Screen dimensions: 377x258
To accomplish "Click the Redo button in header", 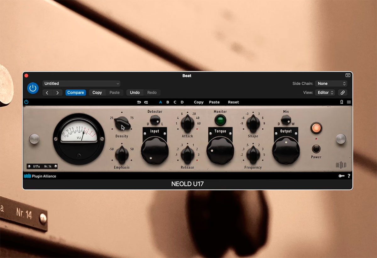I will tap(152, 93).
